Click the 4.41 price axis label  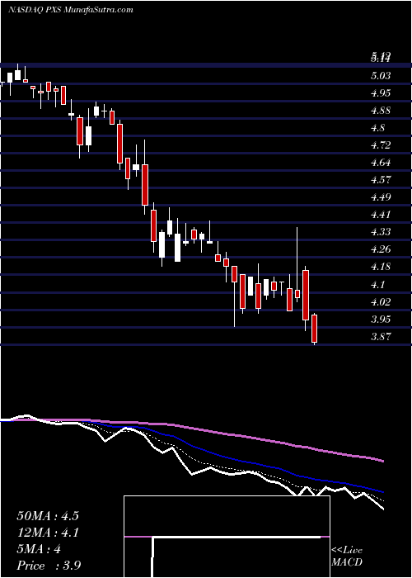pyautogui.click(x=381, y=215)
